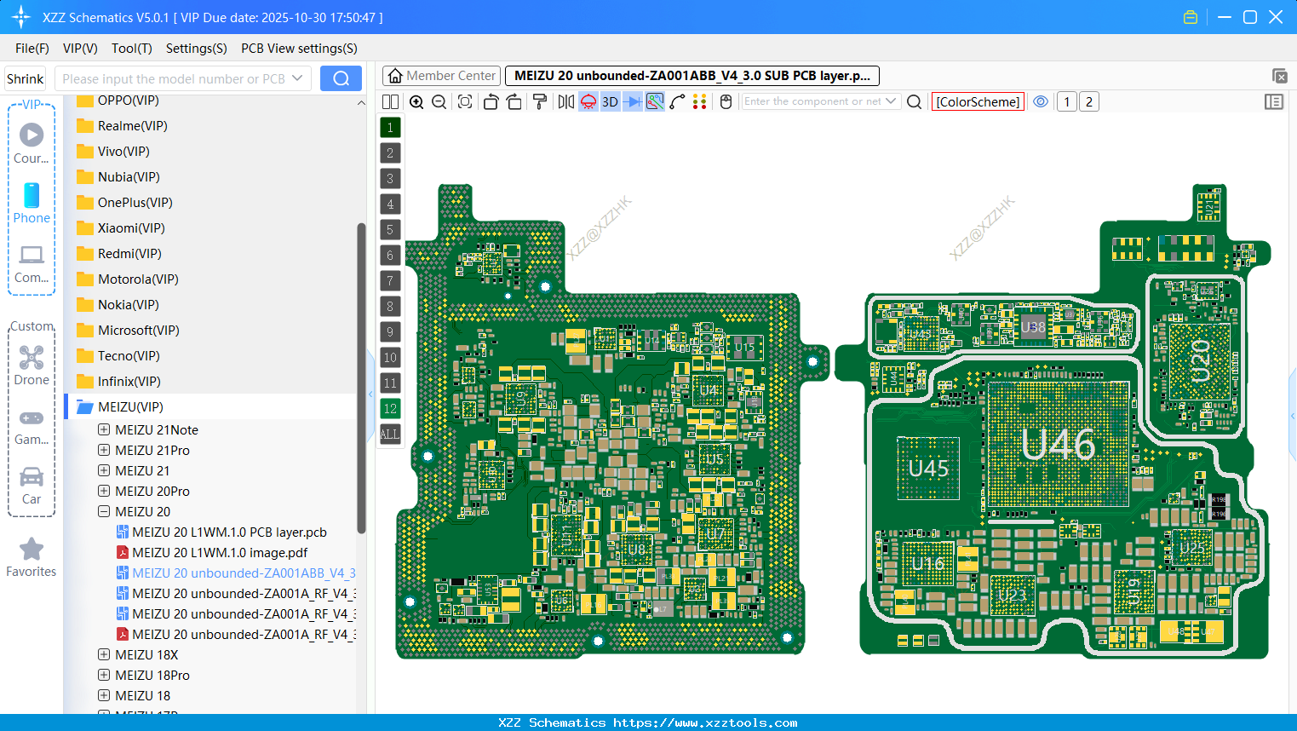This screenshot has height=731, width=1297.
Task: Select PCB layer 1
Action: [x=390, y=128]
